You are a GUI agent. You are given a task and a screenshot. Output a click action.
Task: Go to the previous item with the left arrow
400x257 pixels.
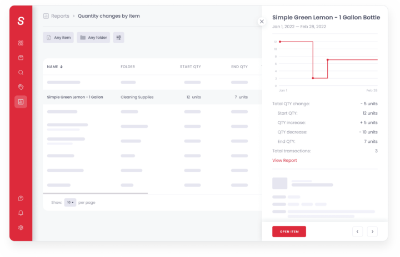pos(358,232)
